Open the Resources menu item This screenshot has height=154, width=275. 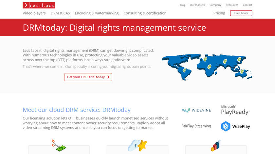coord(232,5)
